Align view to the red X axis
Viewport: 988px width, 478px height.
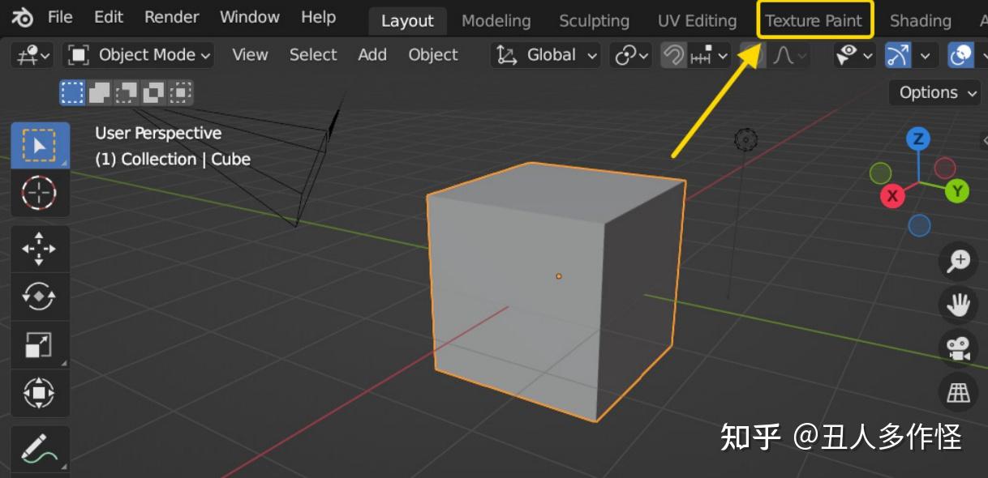(893, 195)
